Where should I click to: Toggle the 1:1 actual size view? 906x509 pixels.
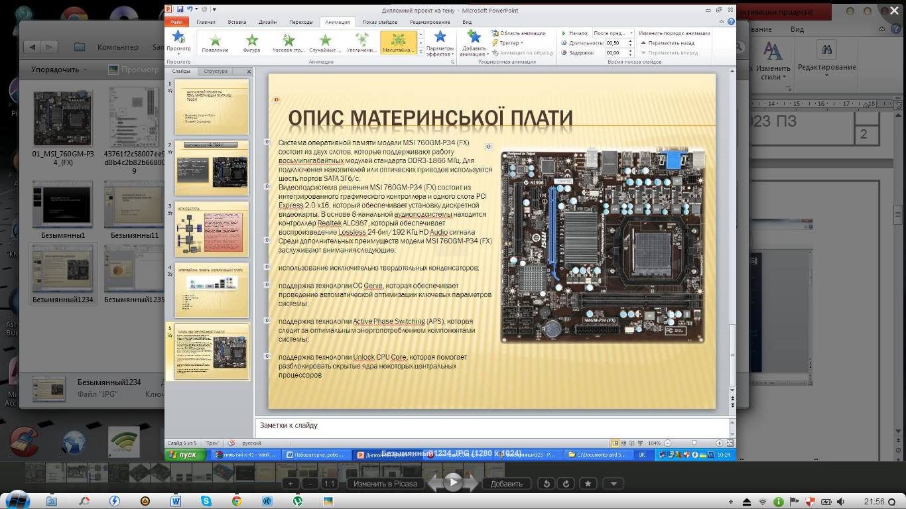coord(328,483)
